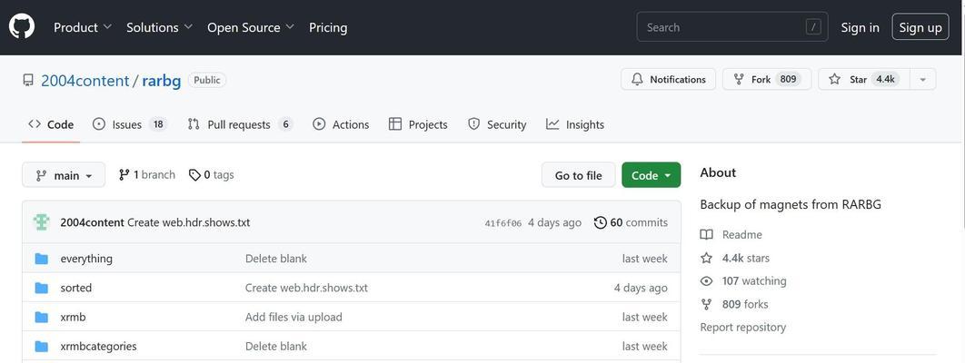Open the Product dropdown menu
965x363 pixels.
tap(83, 27)
